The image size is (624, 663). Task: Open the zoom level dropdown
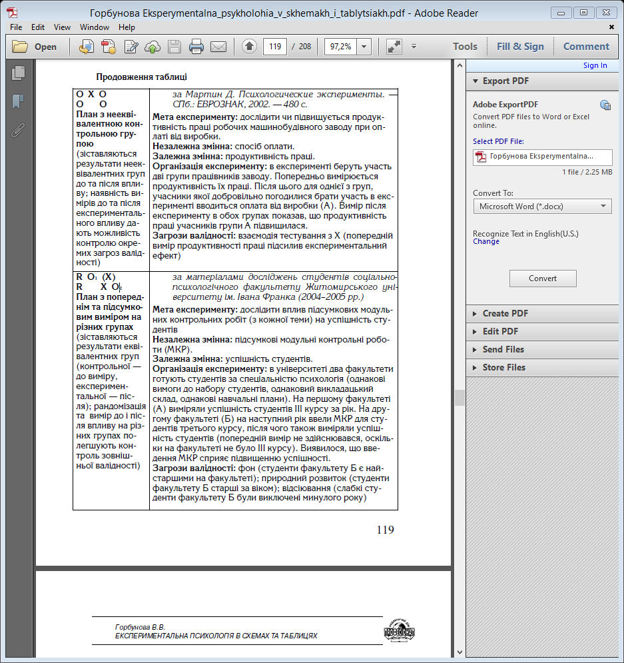coord(364,47)
